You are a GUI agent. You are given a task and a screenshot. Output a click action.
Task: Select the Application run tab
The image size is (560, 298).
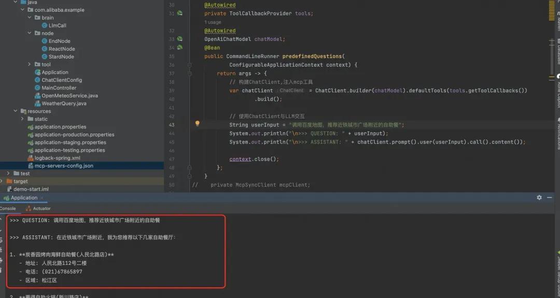24,198
